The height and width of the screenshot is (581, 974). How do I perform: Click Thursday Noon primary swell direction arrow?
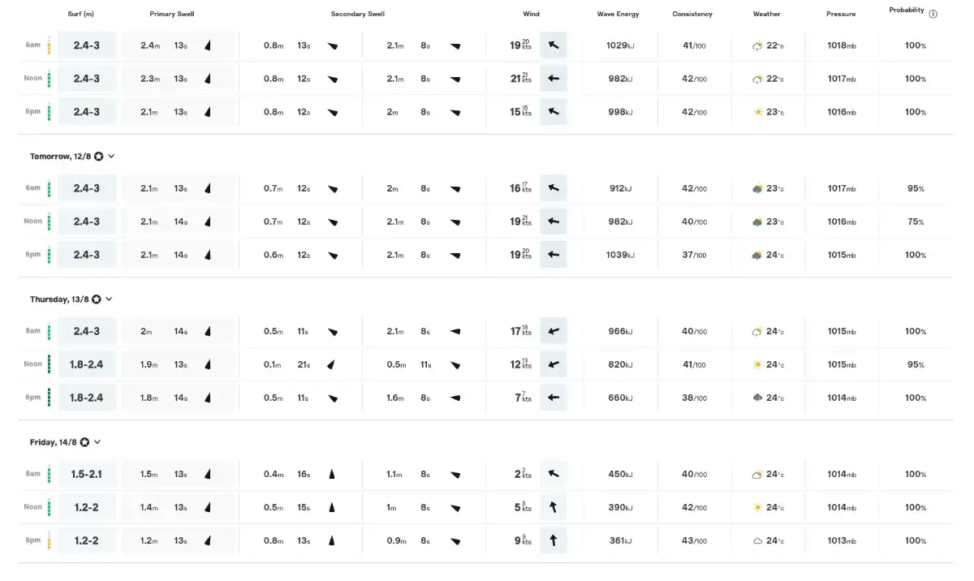point(208,364)
